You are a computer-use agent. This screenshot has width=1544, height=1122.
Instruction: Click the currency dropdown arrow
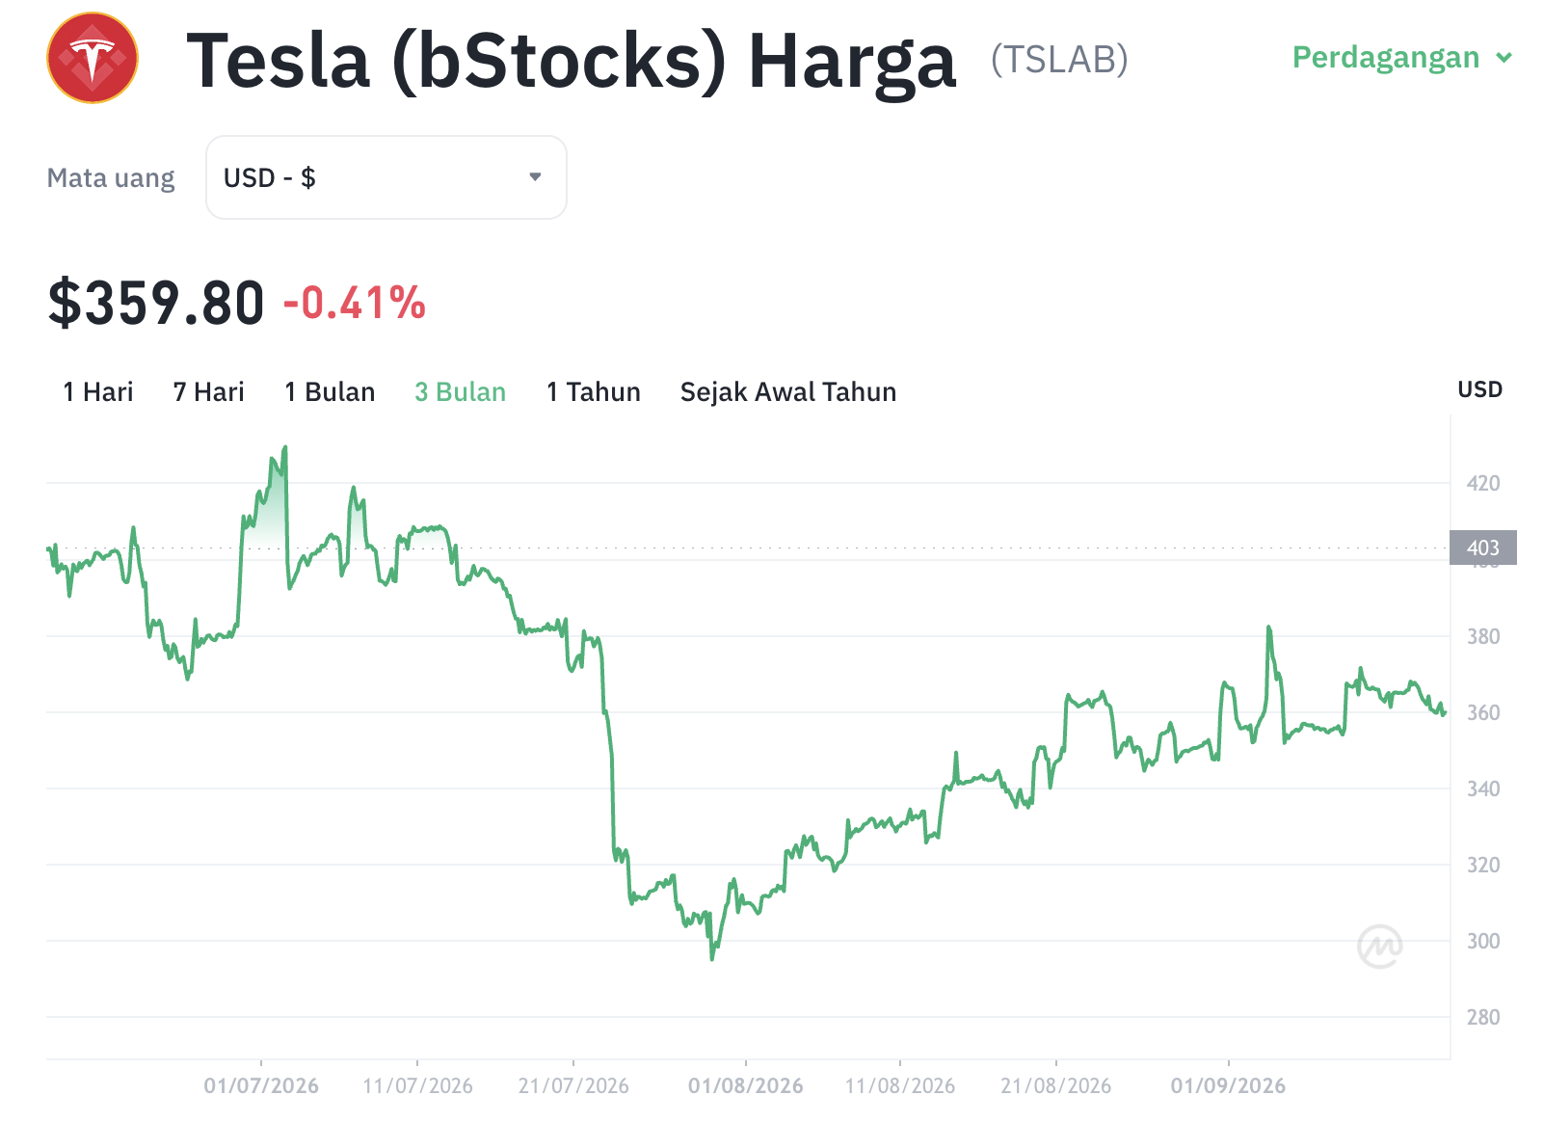tap(535, 177)
